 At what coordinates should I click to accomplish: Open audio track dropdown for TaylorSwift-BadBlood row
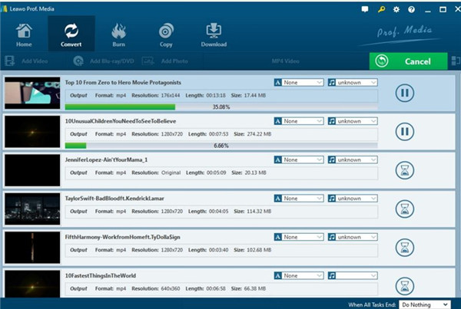[357, 199]
